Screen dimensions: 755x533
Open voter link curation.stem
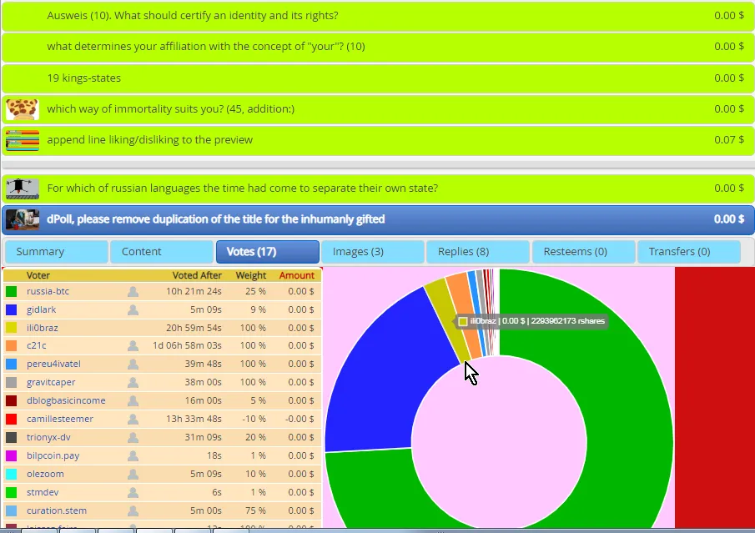pos(57,510)
